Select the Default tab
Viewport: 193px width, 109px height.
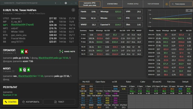pos(185,82)
